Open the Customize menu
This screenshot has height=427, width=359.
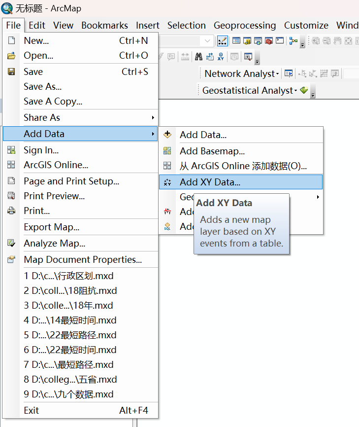[x=306, y=25]
